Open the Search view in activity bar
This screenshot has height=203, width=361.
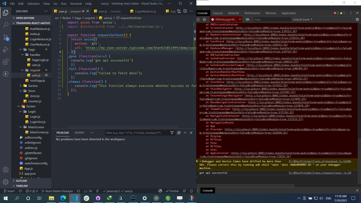6,25
